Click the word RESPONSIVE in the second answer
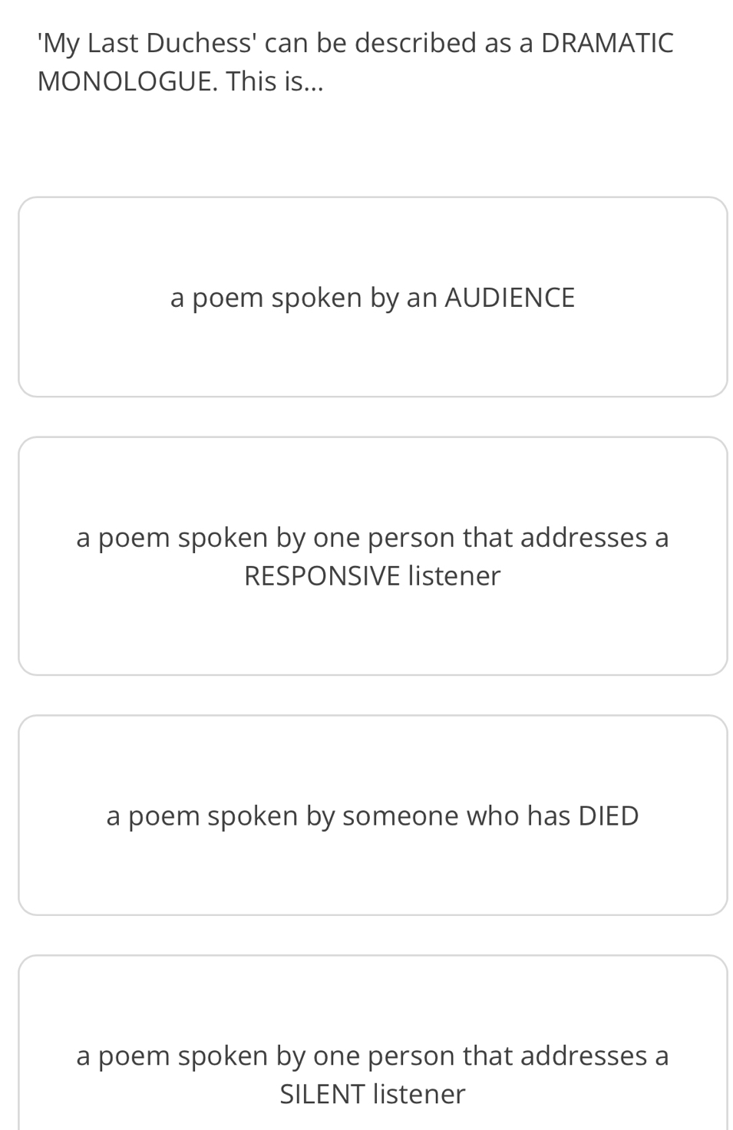733x1130 pixels. (x=322, y=576)
